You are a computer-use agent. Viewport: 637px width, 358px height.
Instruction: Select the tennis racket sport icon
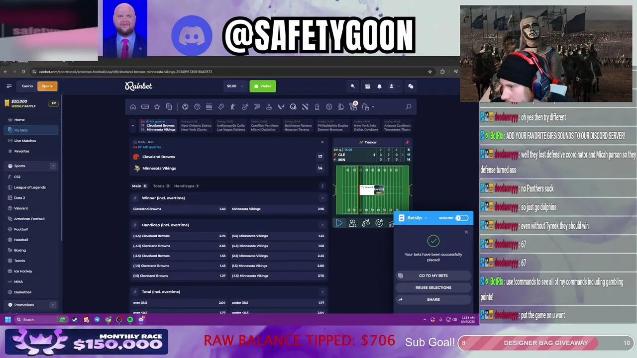click(x=257, y=107)
